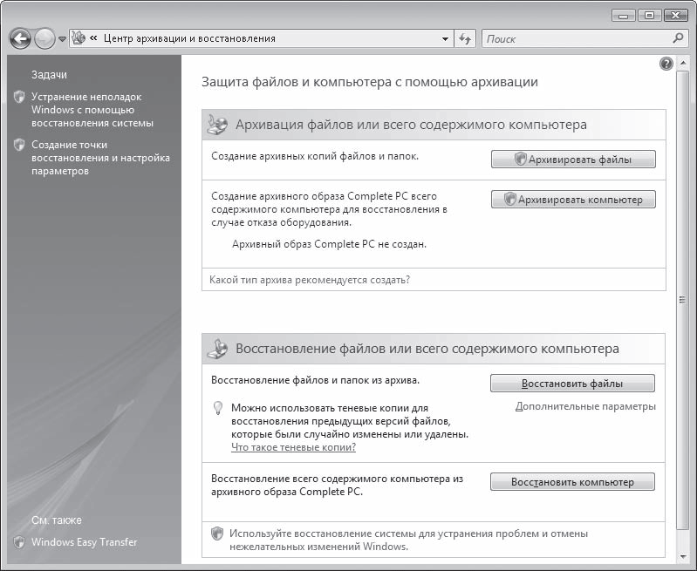Click the vertical scrollbar down arrow
Viewport: 697px width, 571px height.
click(682, 554)
